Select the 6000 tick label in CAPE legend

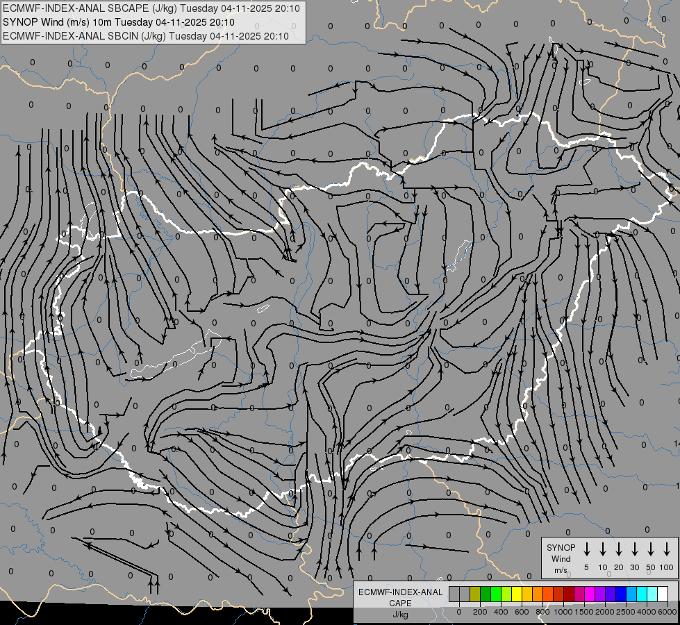(x=667, y=612)
